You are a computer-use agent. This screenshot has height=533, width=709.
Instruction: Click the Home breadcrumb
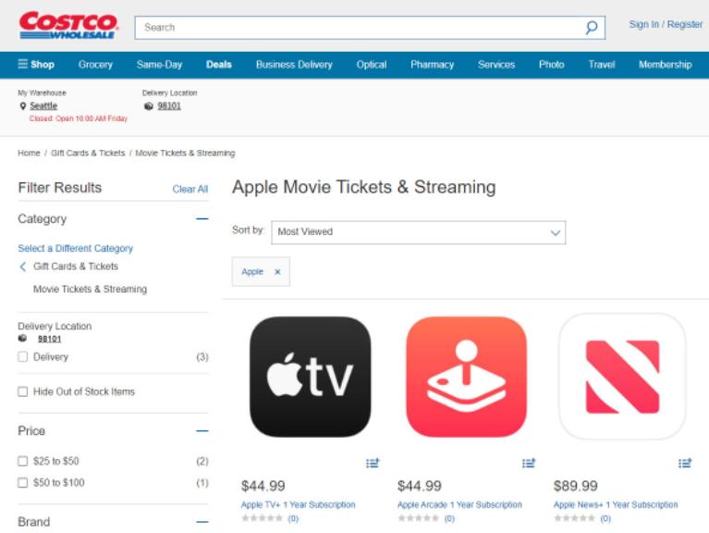point(29,153)
